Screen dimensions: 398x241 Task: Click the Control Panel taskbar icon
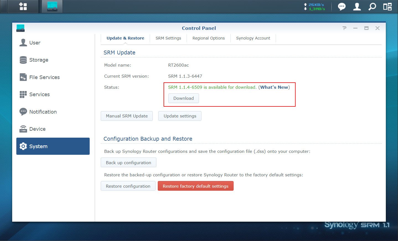[52, 6]
